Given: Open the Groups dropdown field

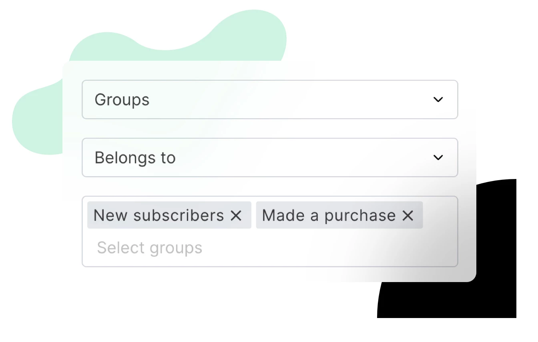Looking at the screenshot, I should tap(270, 99).
